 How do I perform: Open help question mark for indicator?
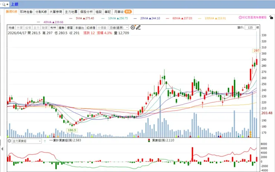coord(45,141)
